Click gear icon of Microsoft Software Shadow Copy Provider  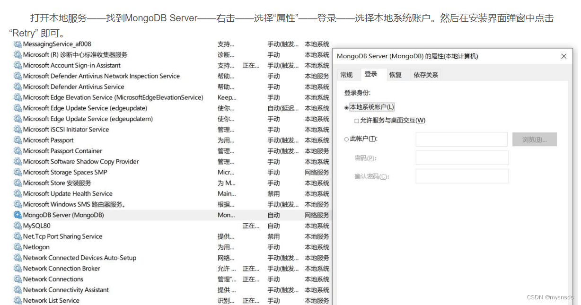[18, 161]
